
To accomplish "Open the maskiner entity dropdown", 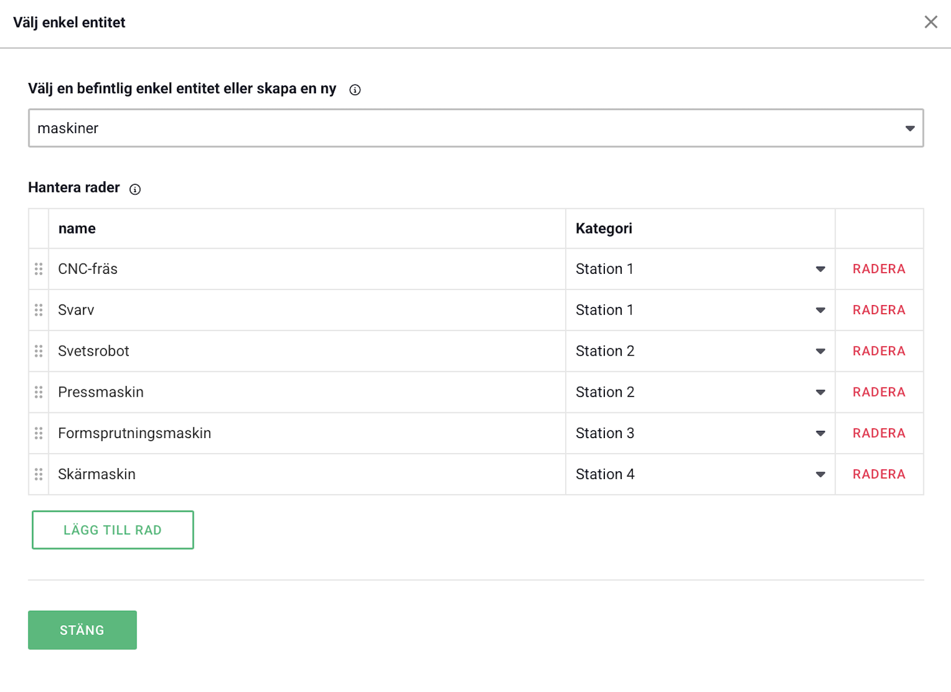I will 475,128.
